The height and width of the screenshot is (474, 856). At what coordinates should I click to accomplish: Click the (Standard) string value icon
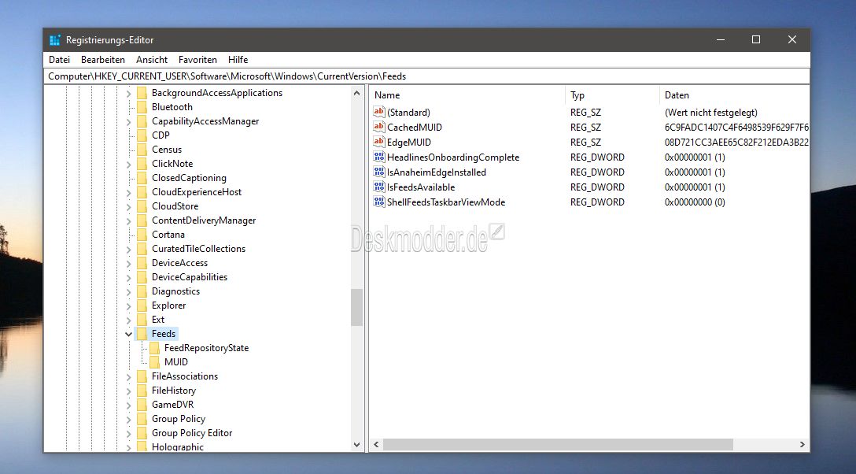coord(379,112)
